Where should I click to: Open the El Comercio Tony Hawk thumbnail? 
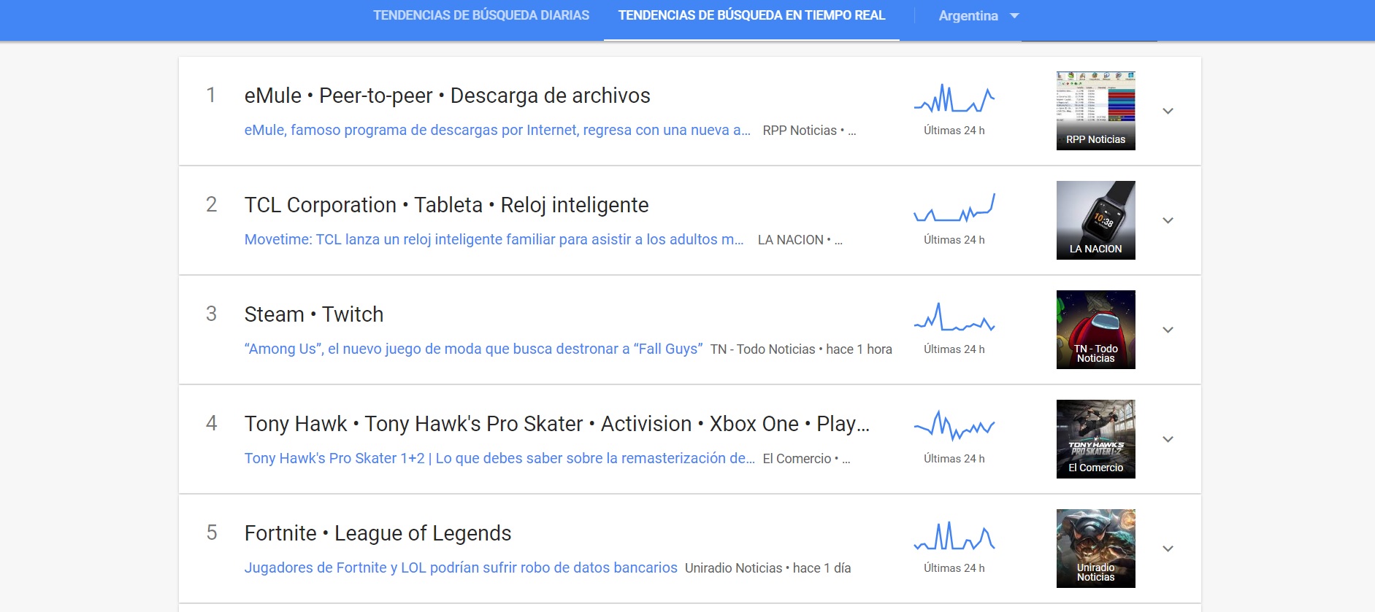click(x=1095, y=439)
